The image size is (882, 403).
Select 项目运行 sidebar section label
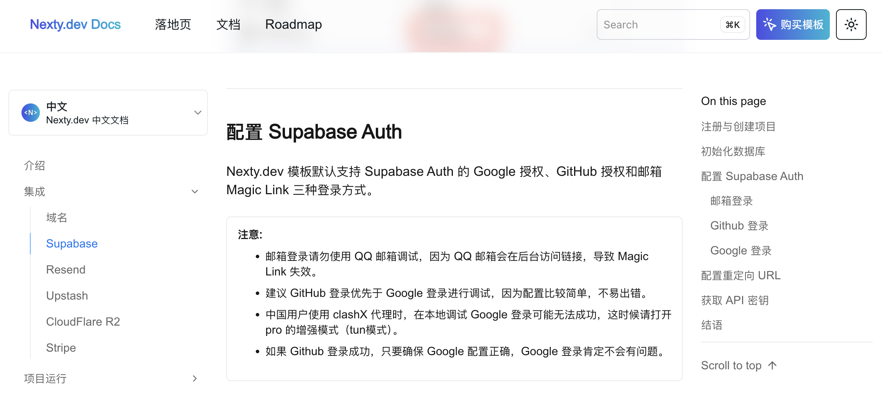45,378
